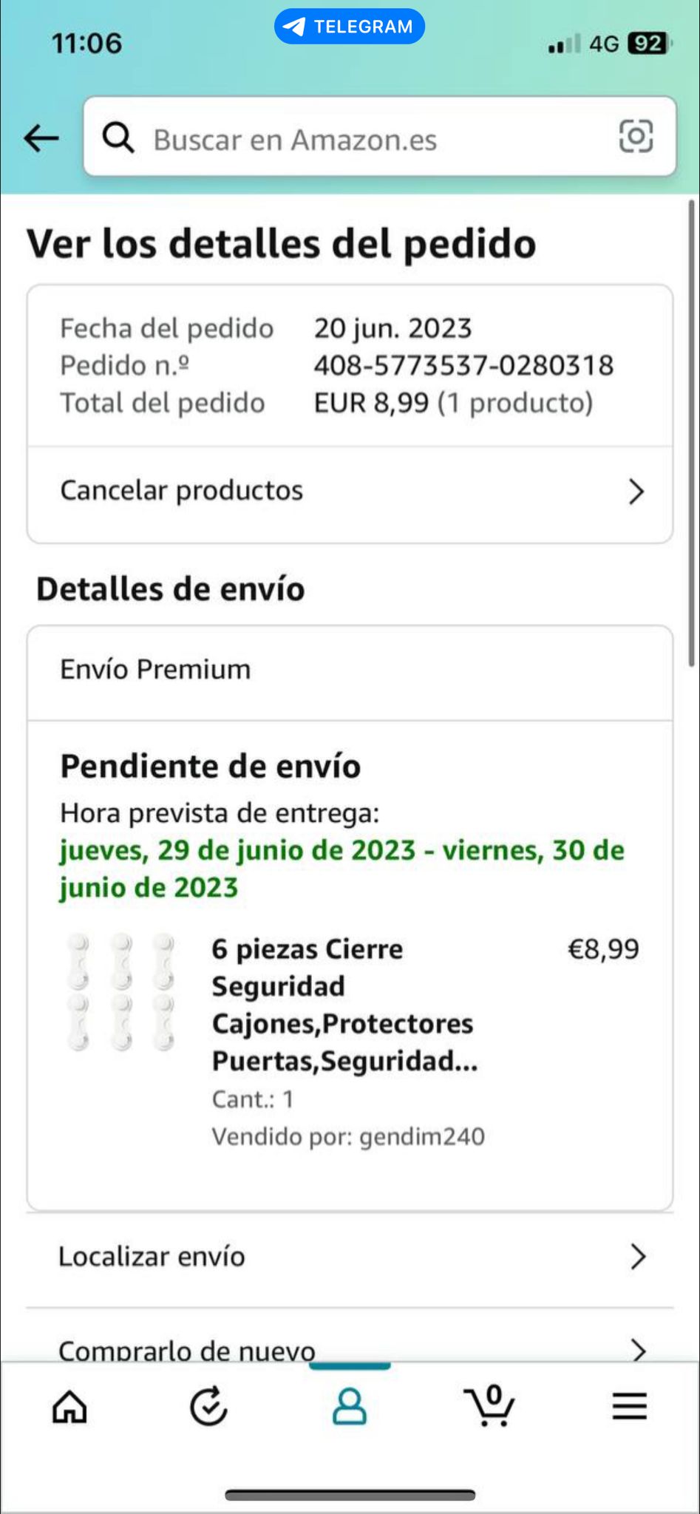The image size is (700, 1514).
Task: Open the 6 piezas Cierre Seguridad product
Action: (x=344, y=1005)
